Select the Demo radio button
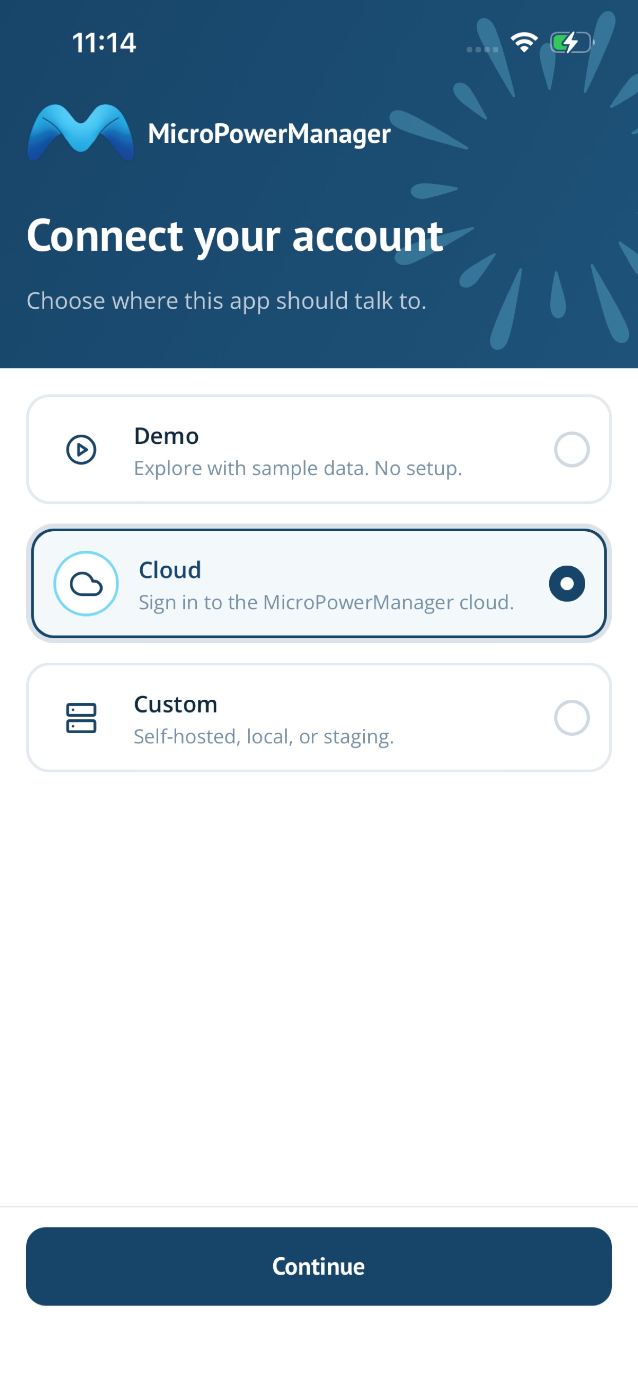Screen dimensions: 638x1381 point(572,449)
